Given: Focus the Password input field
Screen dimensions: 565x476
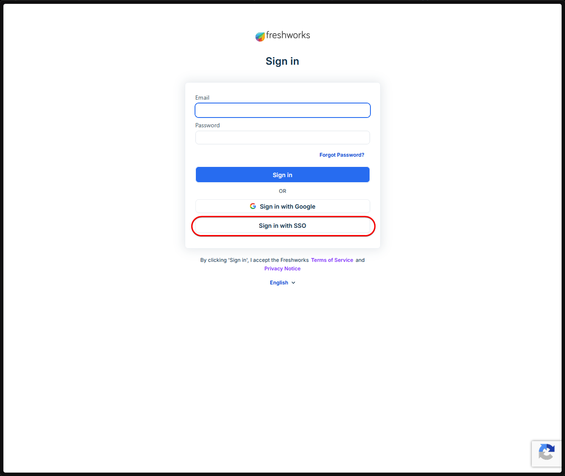Looking at the screenshot, I should 283,138.
